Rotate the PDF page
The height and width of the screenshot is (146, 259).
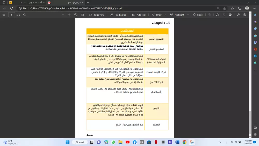tap(76, 15)
